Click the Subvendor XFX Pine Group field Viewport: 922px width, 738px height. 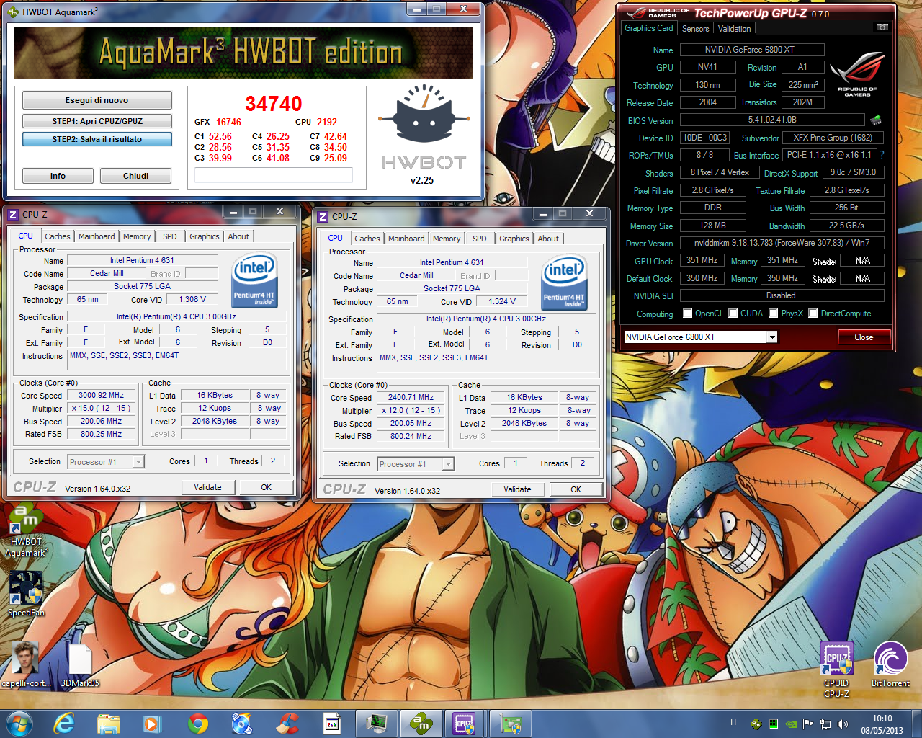point(833,138)
